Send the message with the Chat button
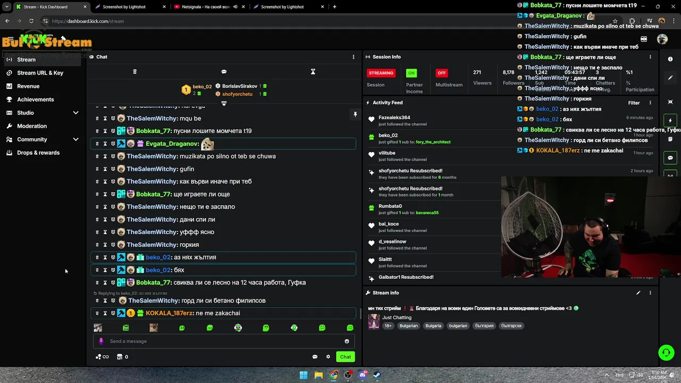The height and width of the screenshot is (383, 681). click(x=345, y=357)
